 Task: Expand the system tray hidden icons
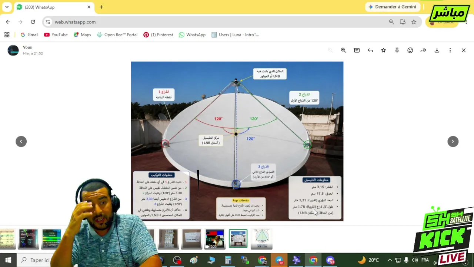pyautogui.click(x=390, y=260)
